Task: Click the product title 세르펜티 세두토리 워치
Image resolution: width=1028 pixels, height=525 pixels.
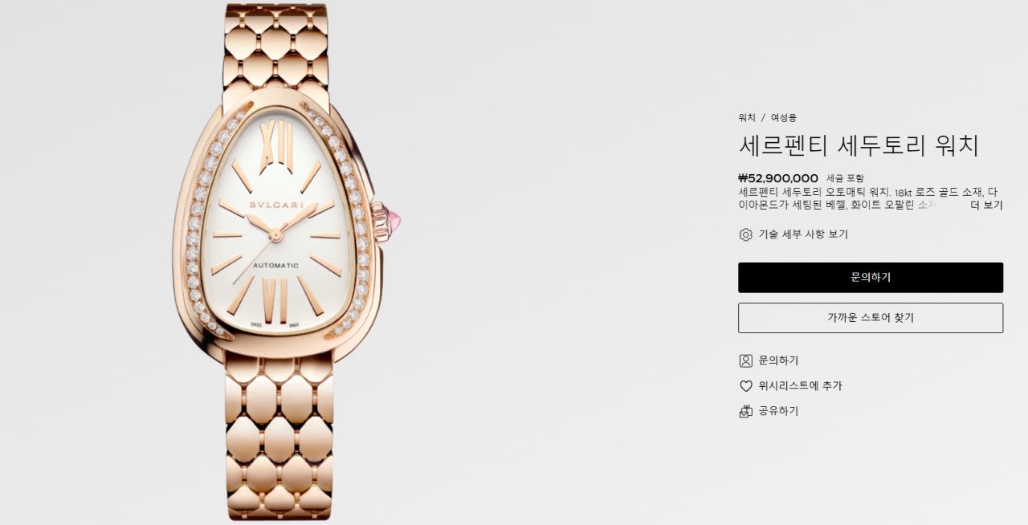Action: (859, 146)
